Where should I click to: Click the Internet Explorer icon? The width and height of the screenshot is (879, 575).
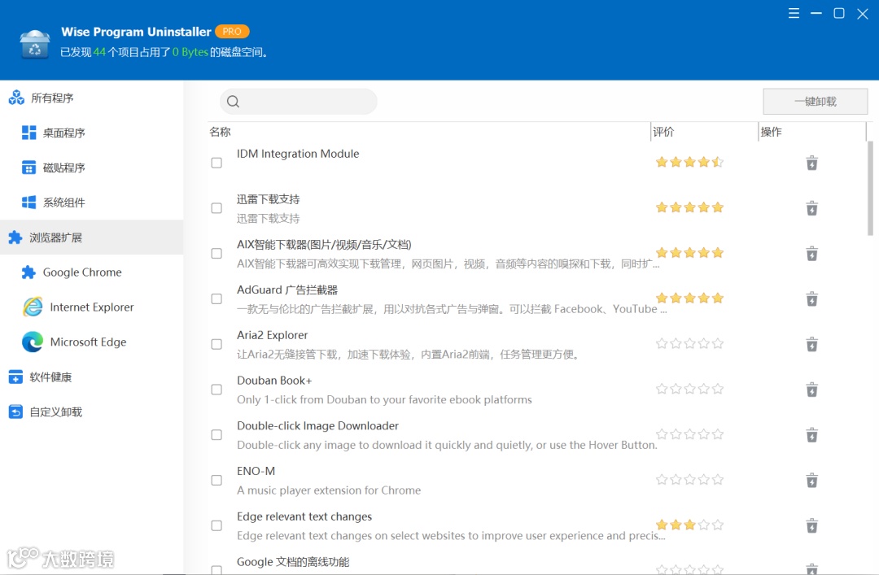pyautogui.click(x=33, y=307)
